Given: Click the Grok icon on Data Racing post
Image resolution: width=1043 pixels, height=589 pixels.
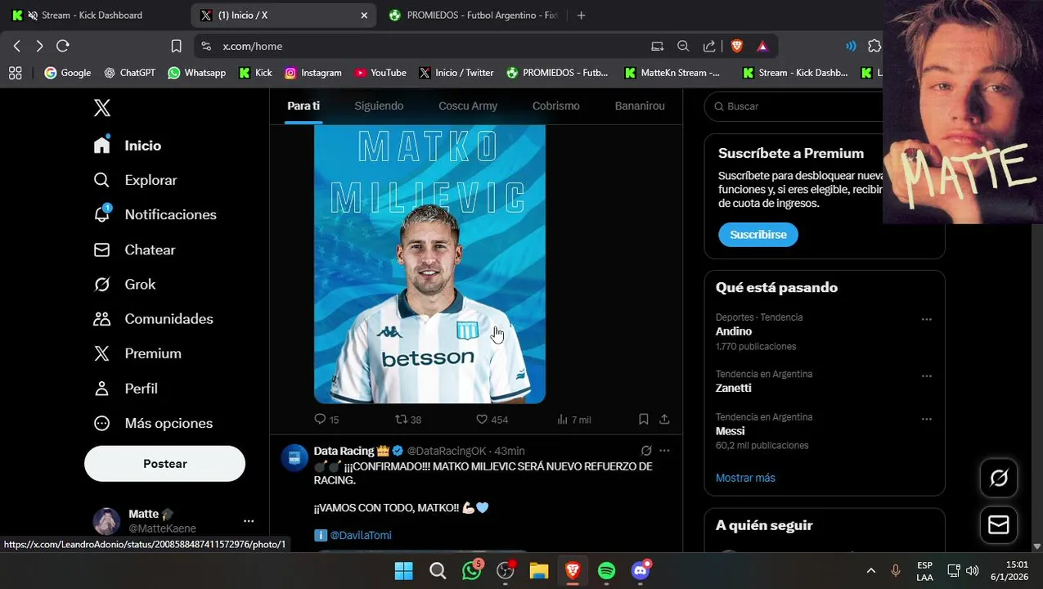Looking at the screenshot, I should point(646,451).
